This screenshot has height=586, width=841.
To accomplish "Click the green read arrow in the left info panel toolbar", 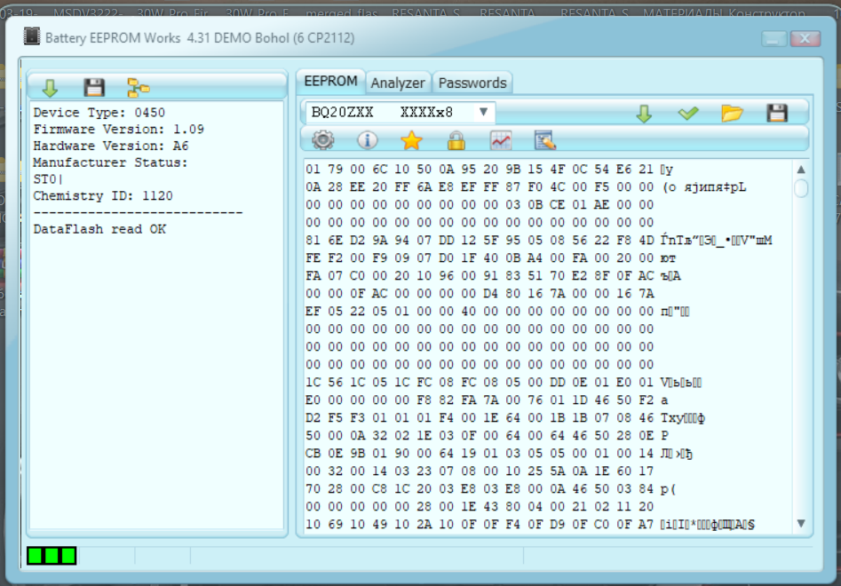I will coord(50,87).
